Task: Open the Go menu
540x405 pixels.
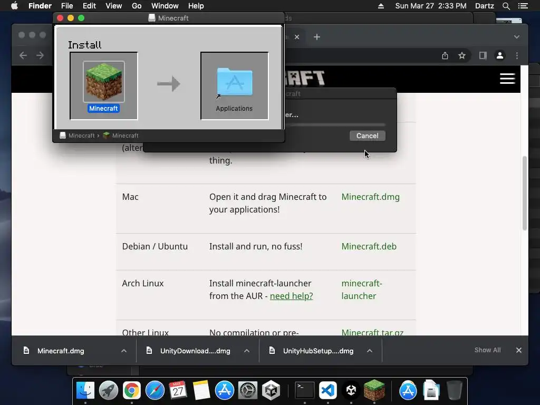Action: 137,6
